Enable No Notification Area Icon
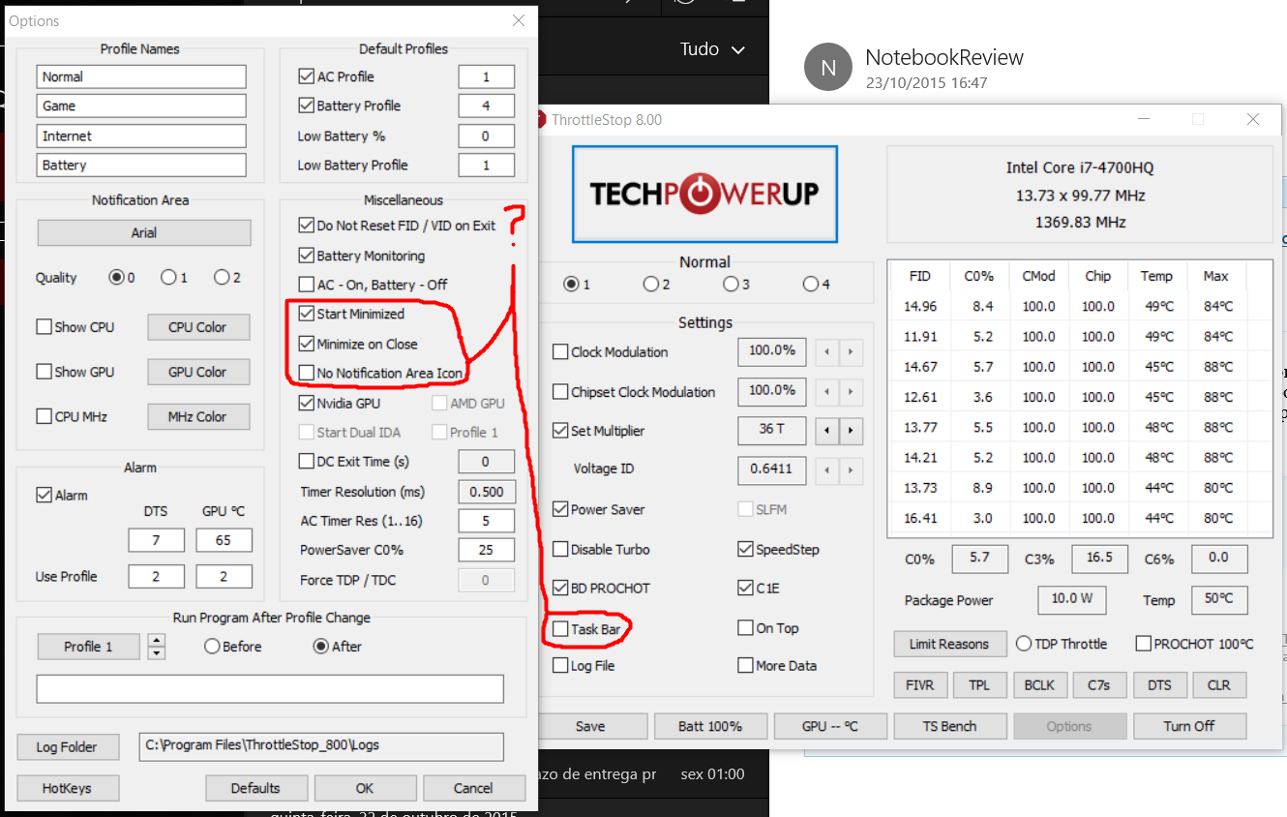1287x817 pixels. click(306, 373)
